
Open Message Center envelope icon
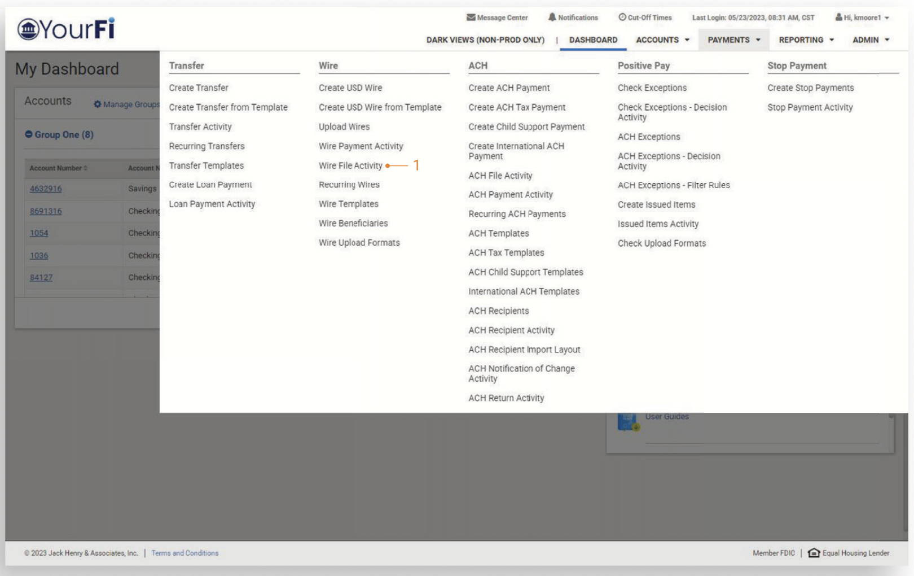point(471,18)
